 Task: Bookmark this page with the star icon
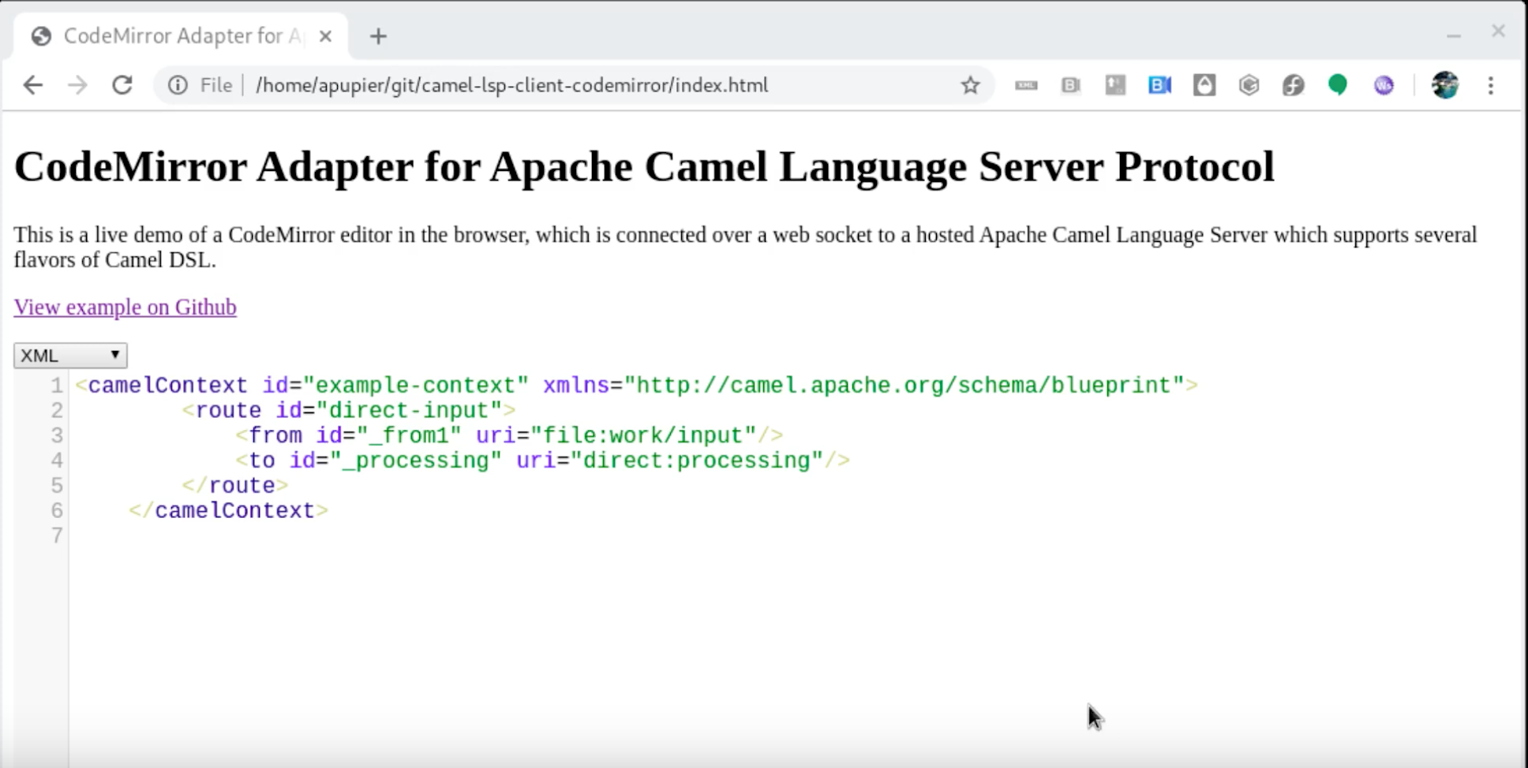point(970,85)
